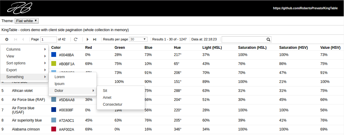Viewport: 344px width, 135px height.
Task: Click the search magnifier icon
Action: pos(268,39)
